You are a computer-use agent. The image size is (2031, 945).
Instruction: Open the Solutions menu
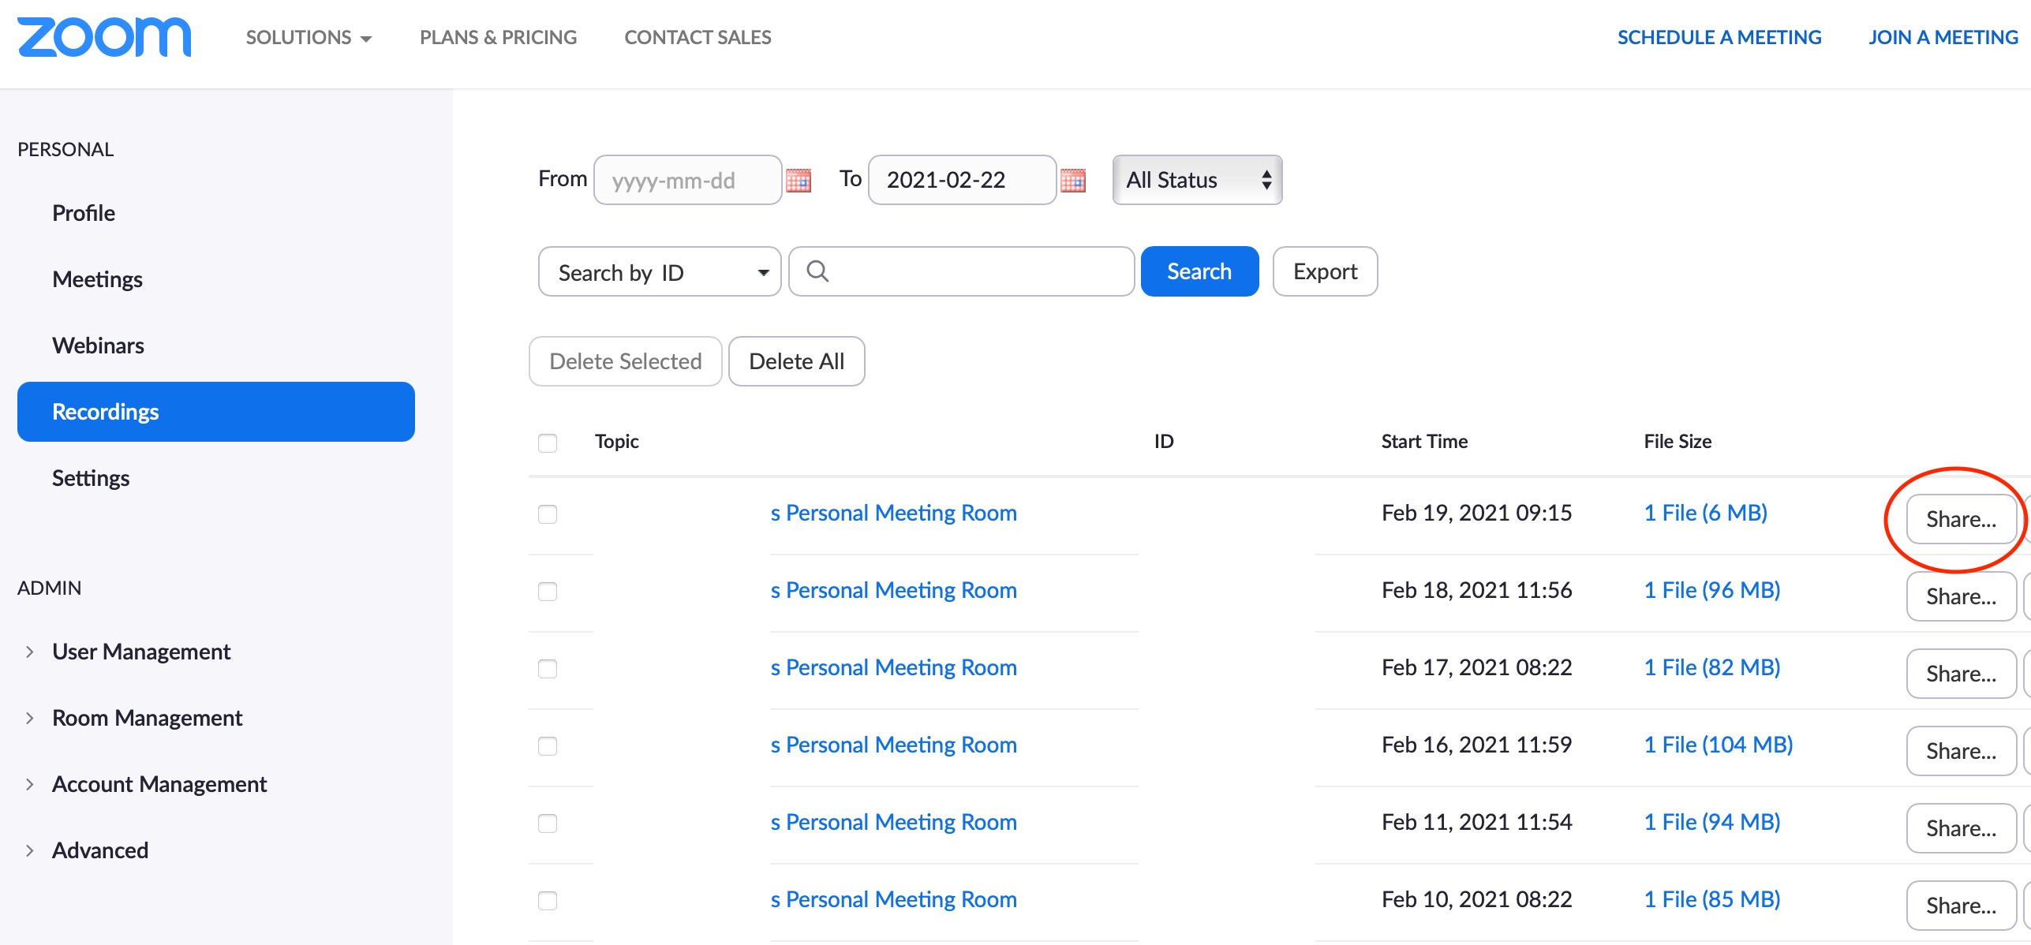tap(309, 37)
